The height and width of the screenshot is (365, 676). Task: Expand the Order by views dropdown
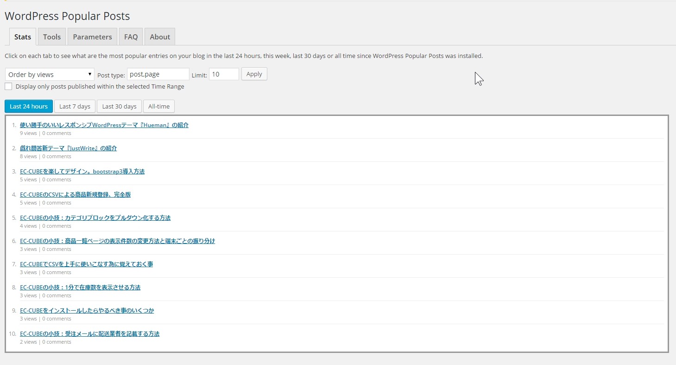(x=50, y=75)
